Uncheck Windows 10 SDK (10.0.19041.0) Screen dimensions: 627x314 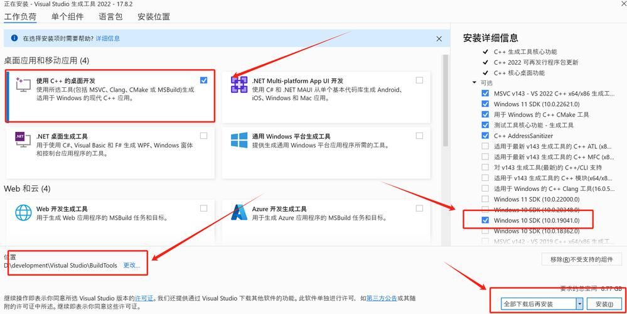tap(485, 220)
